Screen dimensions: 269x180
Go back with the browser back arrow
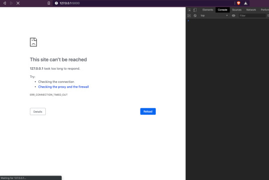(5, 3)
